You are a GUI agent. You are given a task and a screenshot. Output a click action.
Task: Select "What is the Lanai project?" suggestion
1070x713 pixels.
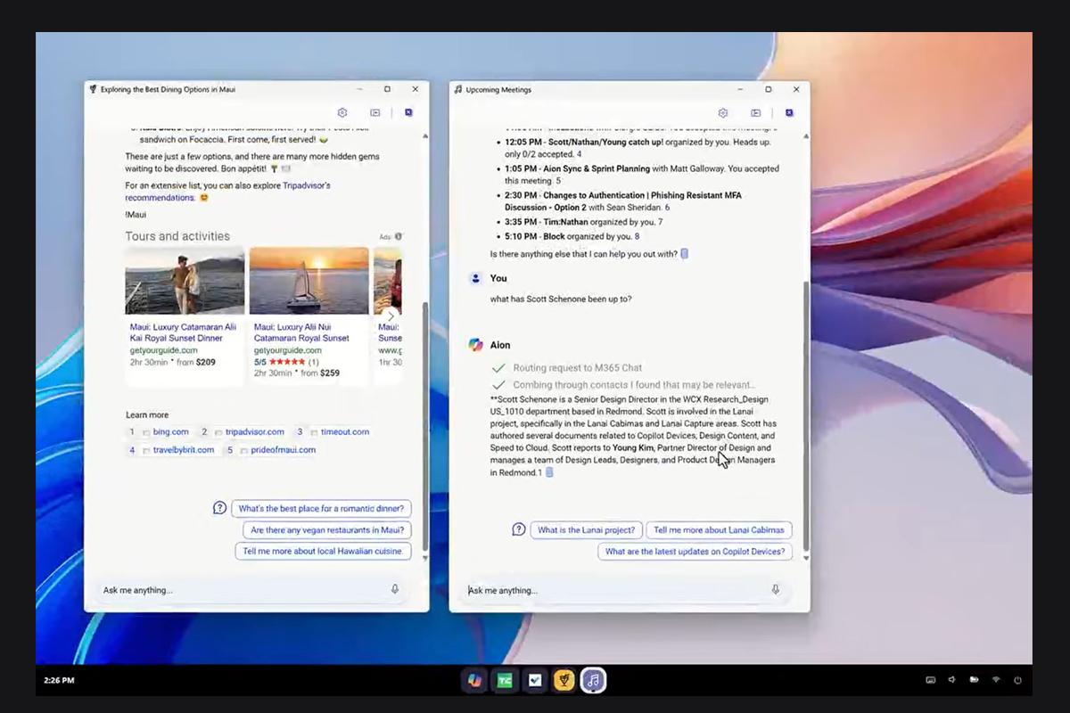point(586,529)
